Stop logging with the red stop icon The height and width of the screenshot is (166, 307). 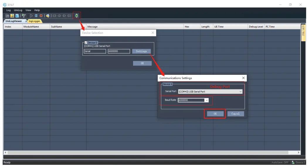[41, 16]
